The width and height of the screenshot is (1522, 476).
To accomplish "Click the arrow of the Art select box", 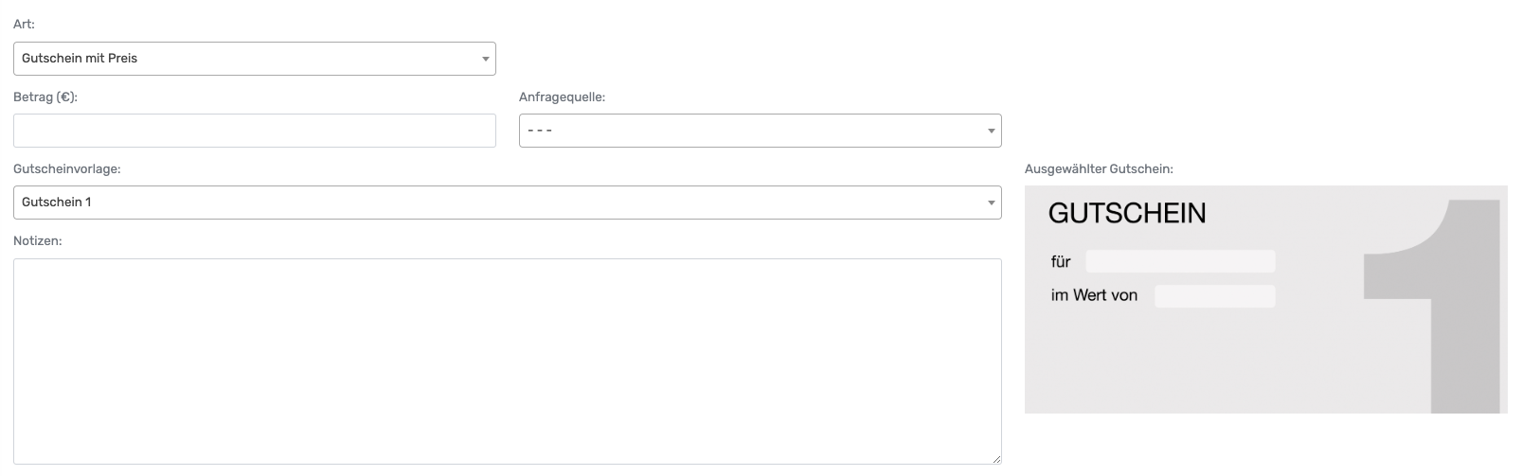I will (x=485, y=59).
